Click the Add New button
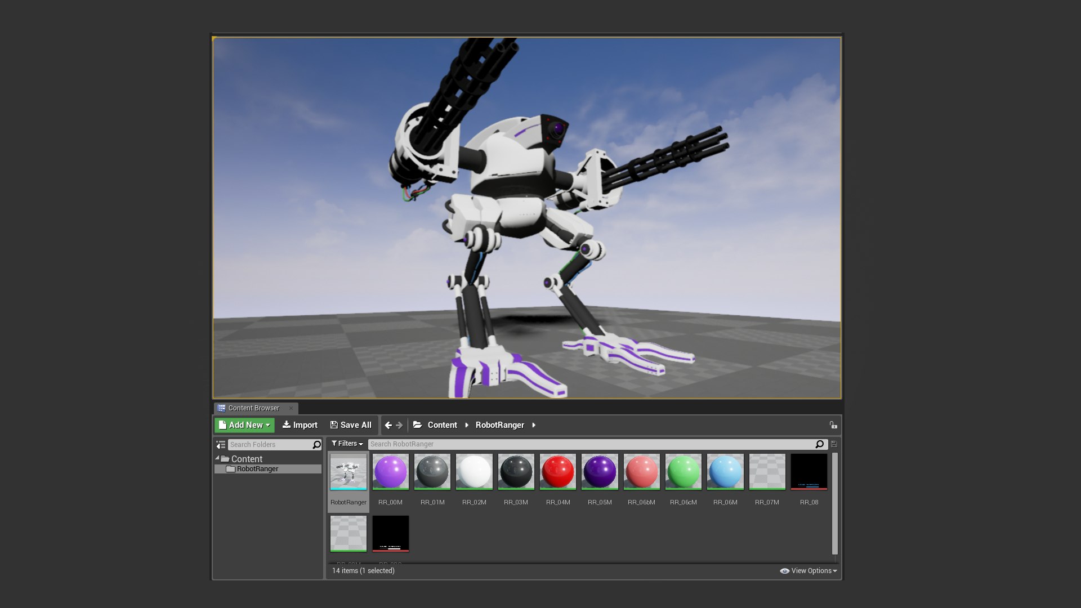Screen dimensions: 1081x608 (244, 425)
